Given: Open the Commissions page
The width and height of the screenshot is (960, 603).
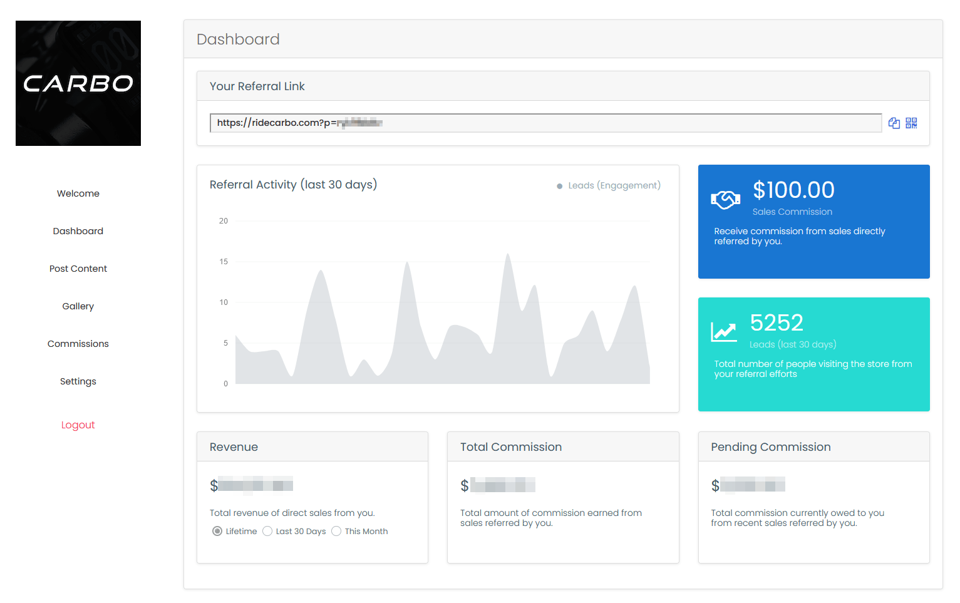Looking at the screenshot, I should point(78,344).
